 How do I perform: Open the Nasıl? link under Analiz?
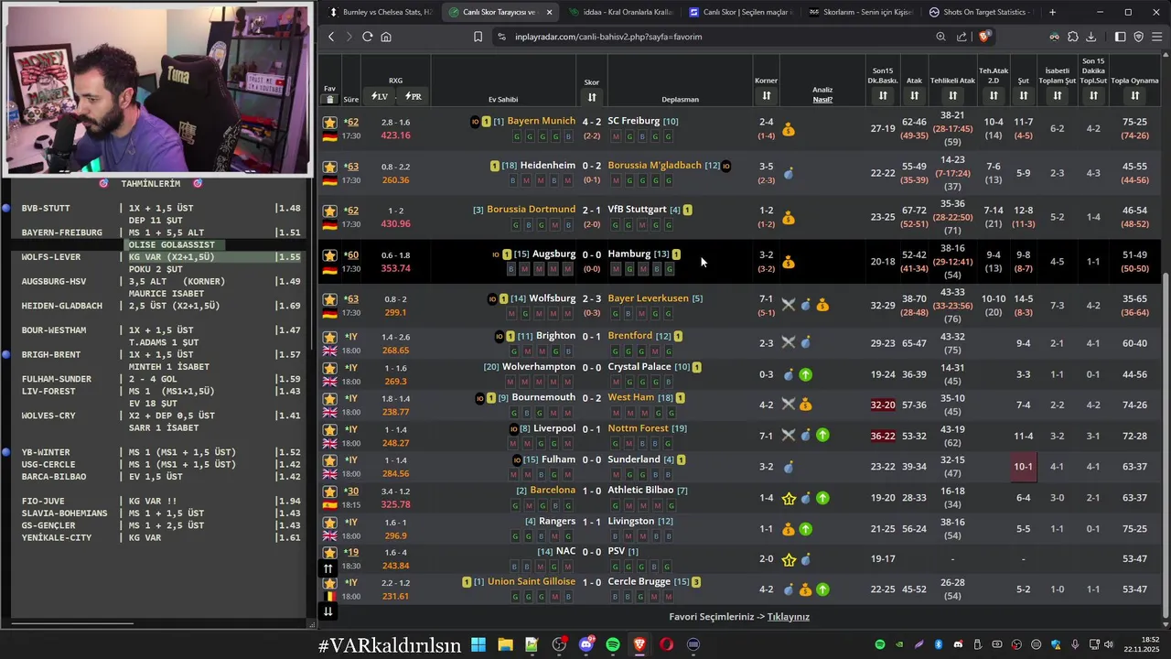point(822,99)
